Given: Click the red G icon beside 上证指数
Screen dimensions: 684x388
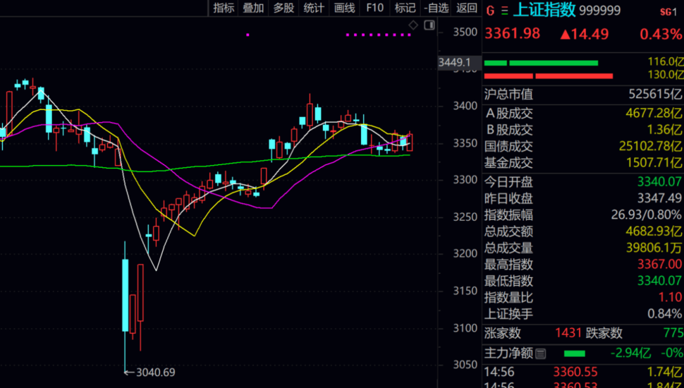Looking at the screenshot, I should coord(490,11).
